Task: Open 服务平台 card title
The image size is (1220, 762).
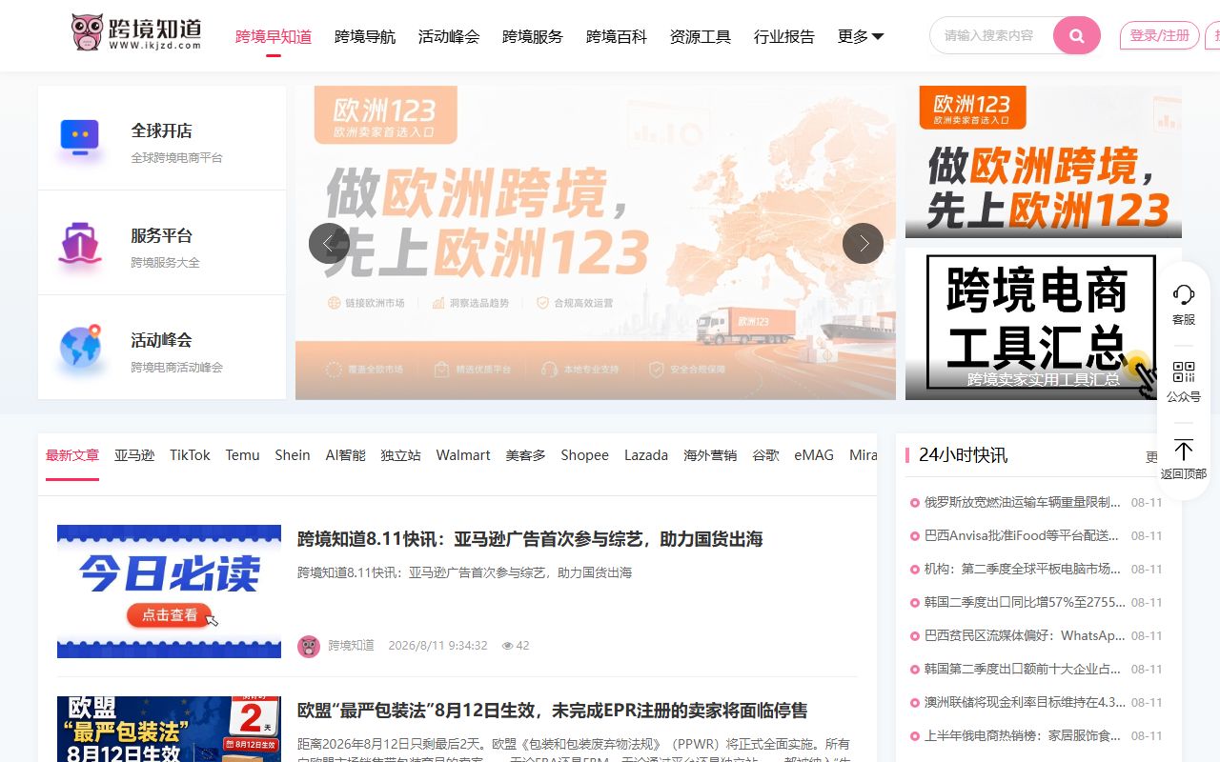Action: click(x=161, y=235)
